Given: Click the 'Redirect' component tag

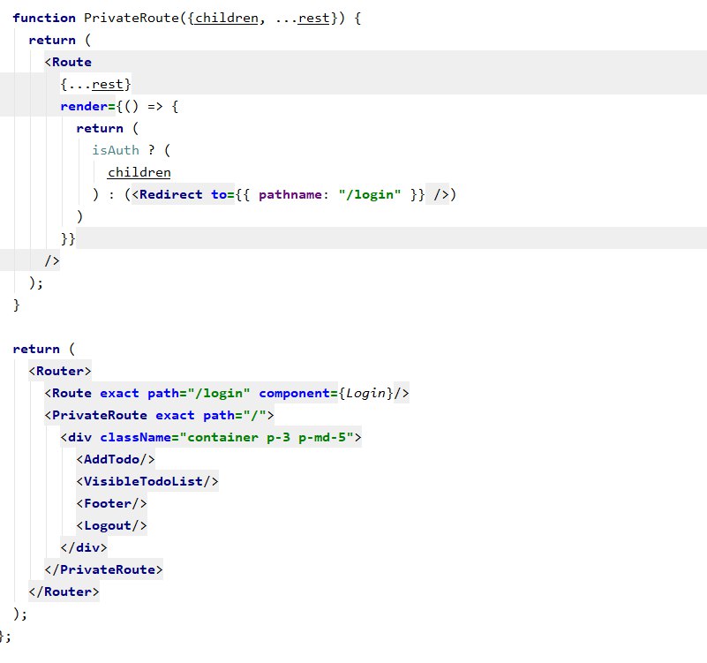Looking at the screenshot, I should (x=171, y=194).
